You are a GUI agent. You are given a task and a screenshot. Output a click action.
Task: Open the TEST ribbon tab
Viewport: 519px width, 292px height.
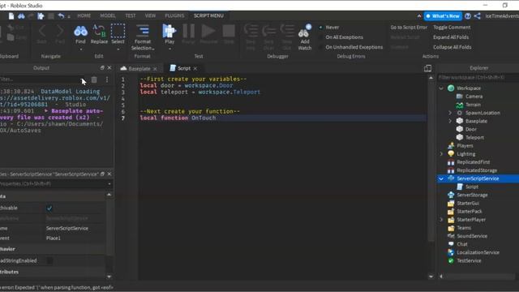coord(130,15)
